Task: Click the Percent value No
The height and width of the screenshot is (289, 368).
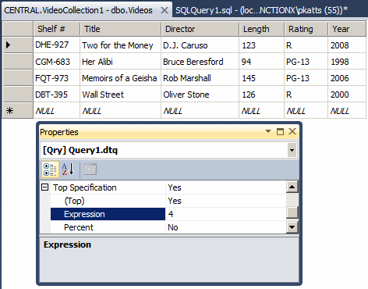Action: [225, 227]
